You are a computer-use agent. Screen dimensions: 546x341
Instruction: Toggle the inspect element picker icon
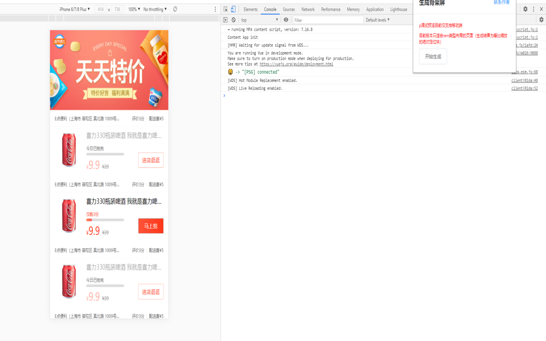[x=226, y=9]
